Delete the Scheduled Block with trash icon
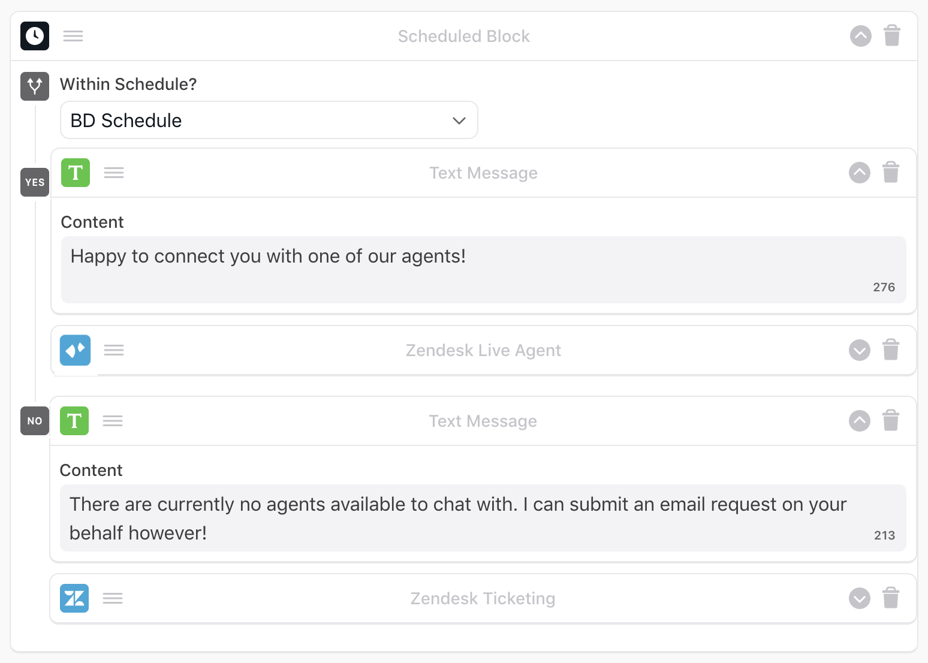This screenshot has height=663, width=928. click(x=892, y=36)
